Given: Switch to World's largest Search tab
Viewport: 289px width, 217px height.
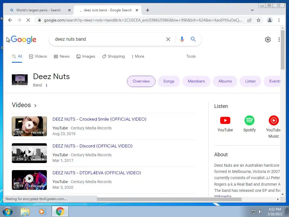Looking at the screenshot, I should tap(38, 10).
